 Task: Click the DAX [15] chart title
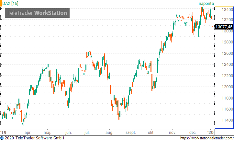click(x=10, y=4)
